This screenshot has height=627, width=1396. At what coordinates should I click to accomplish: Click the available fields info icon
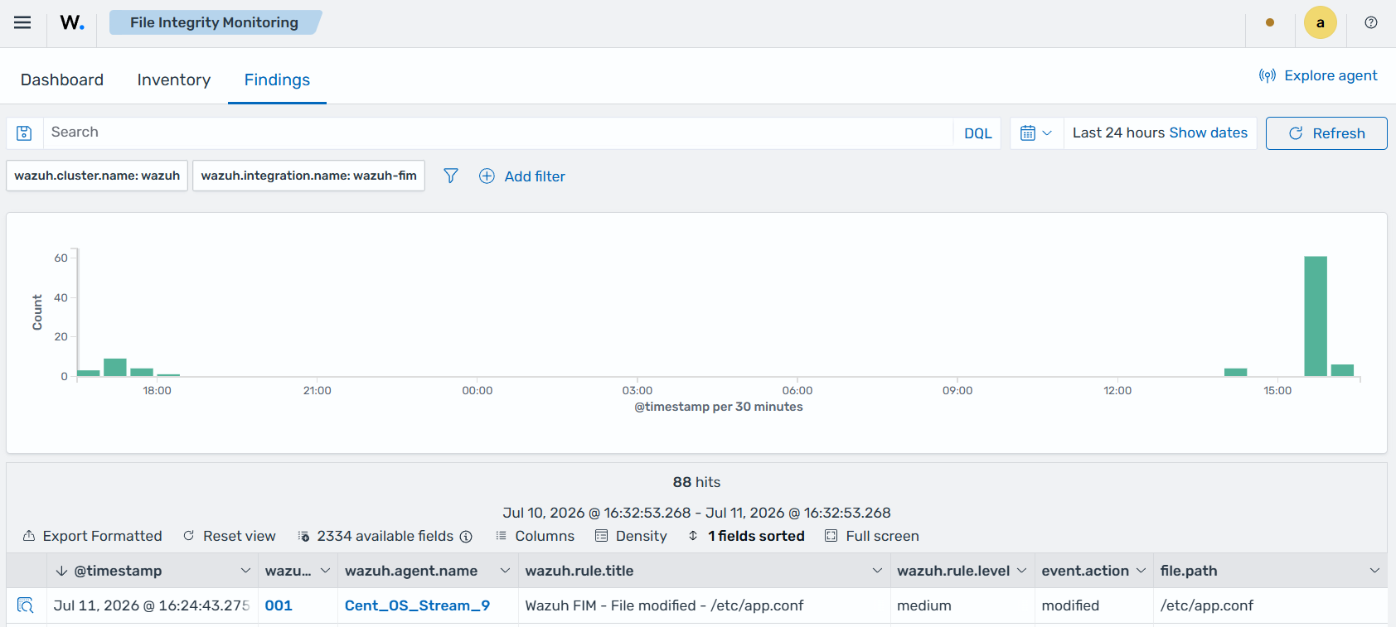(x=467, y=537)
